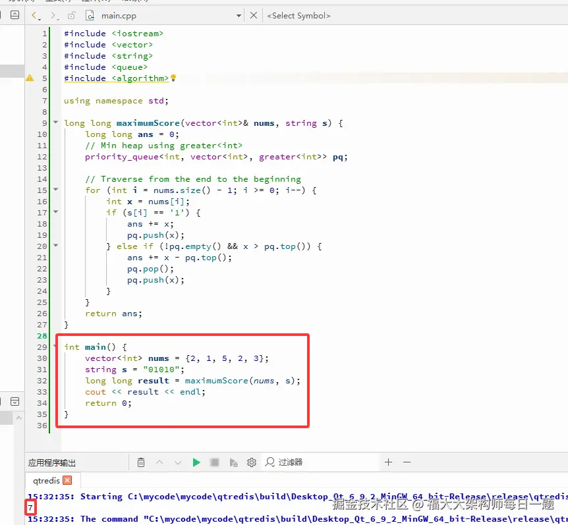This screenshot has width=568, height=525.
Task: Click the main.cpp file type icon
Action: pos(90,16)
